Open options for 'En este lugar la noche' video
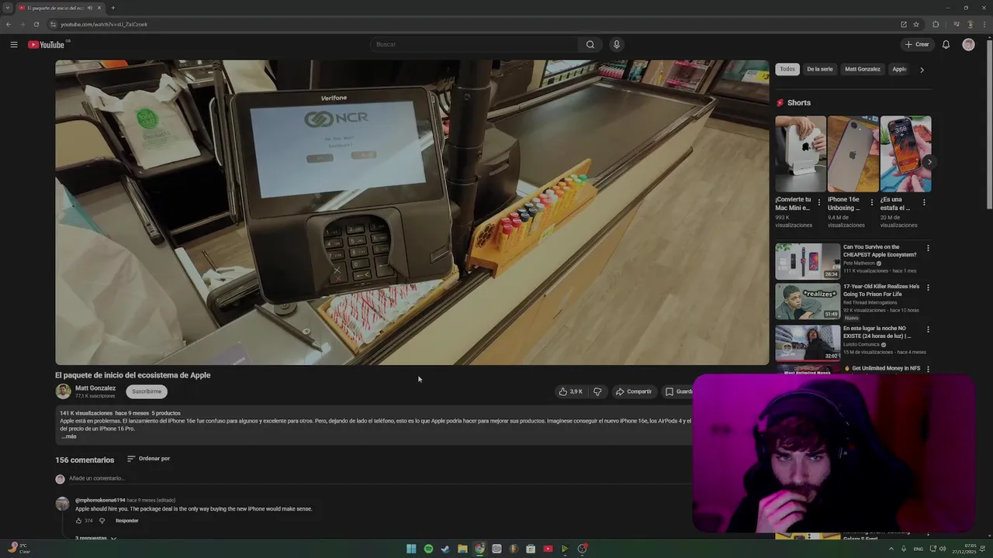Viewport: 993px width, 558px height. click(928, 329)
